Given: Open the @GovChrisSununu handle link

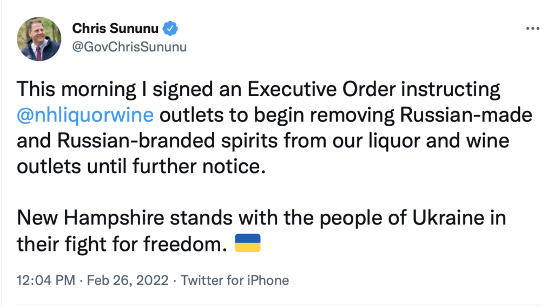Looking at the screenshot, I should pyautogui.click(x=129, y=46).
